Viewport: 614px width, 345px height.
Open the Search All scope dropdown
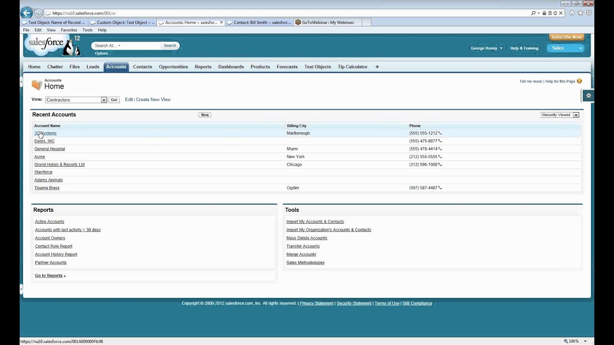pyautogui.click(x=119, y=46)
